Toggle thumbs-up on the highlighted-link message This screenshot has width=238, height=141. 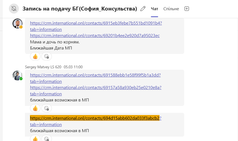[x=35, y=139]
